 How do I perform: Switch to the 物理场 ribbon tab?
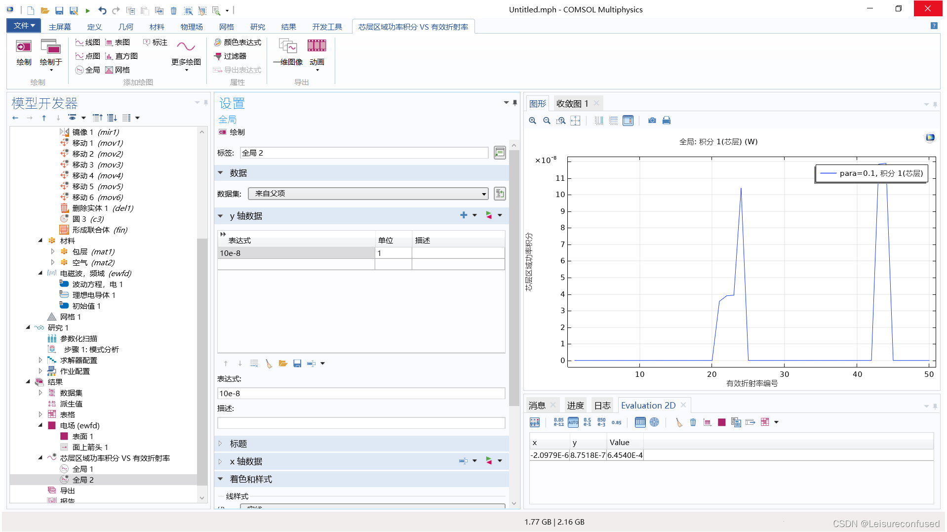(192, 27)
